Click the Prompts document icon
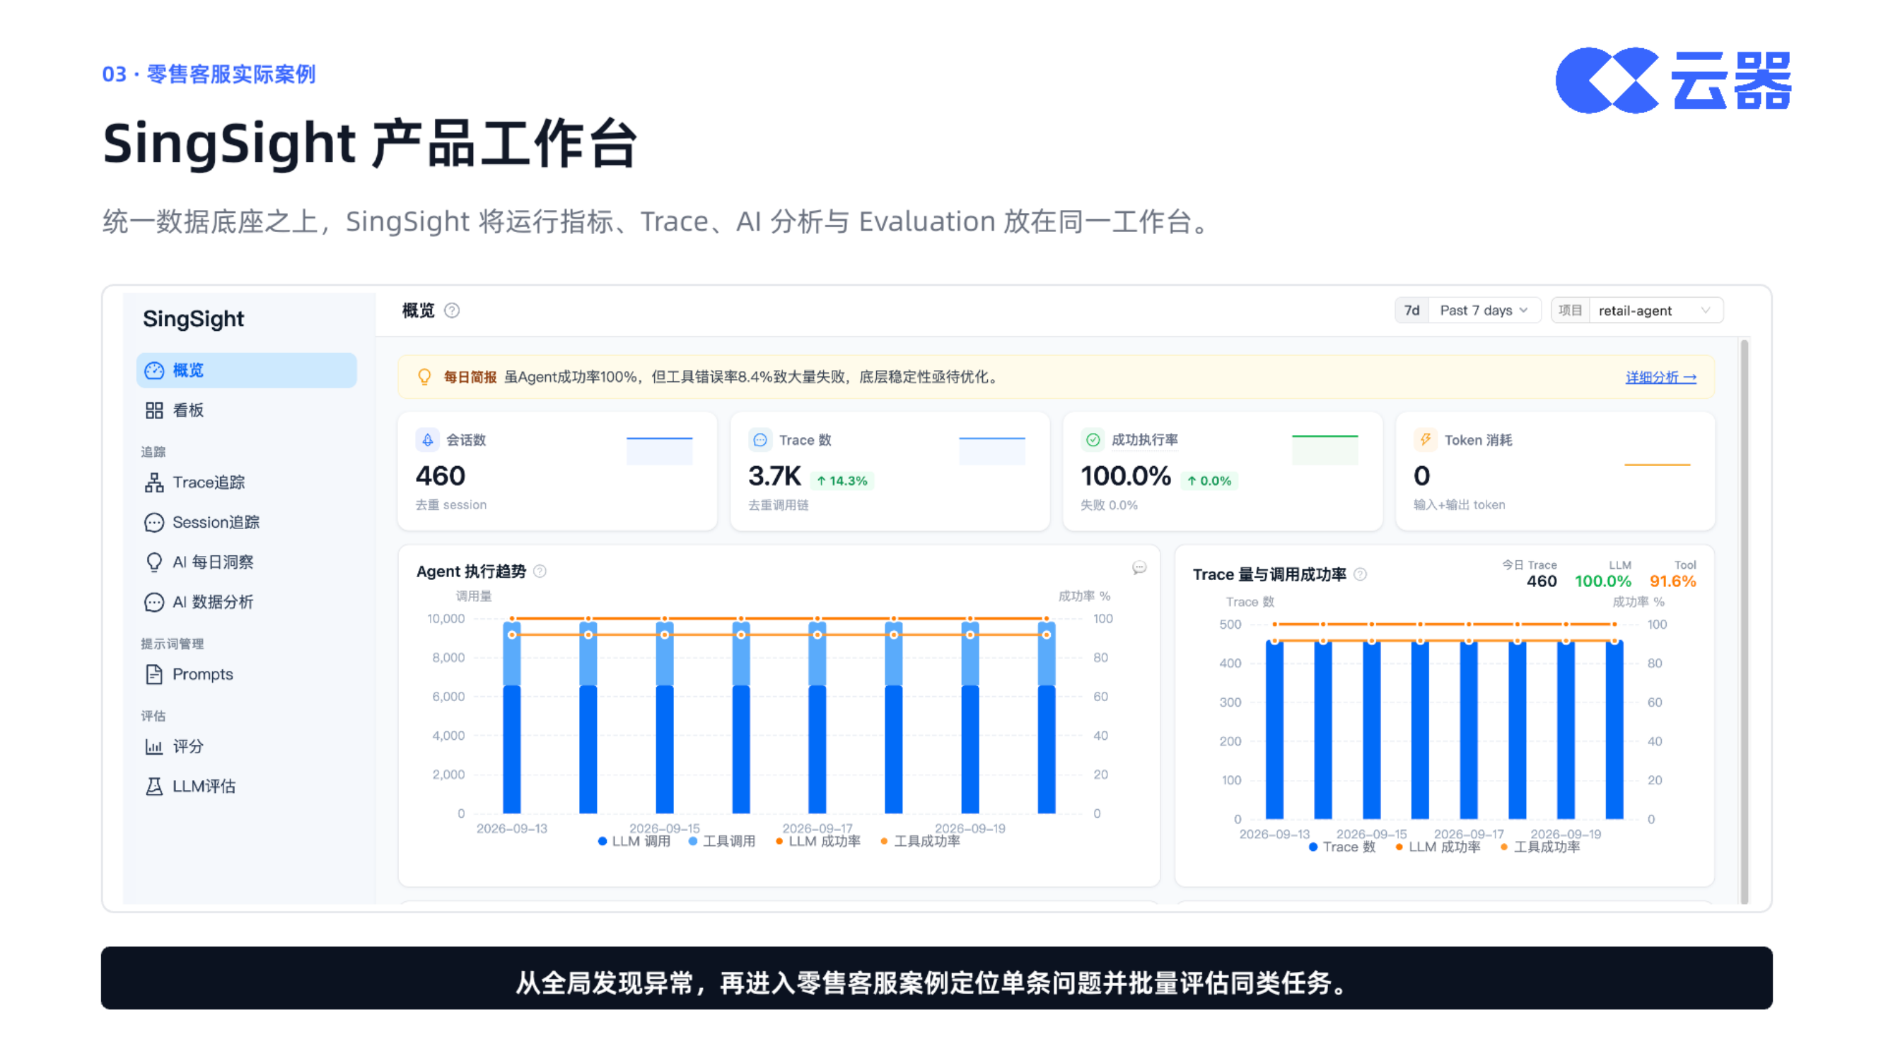Screen dimensions: 1886x1061 click(x=153, y=673)
